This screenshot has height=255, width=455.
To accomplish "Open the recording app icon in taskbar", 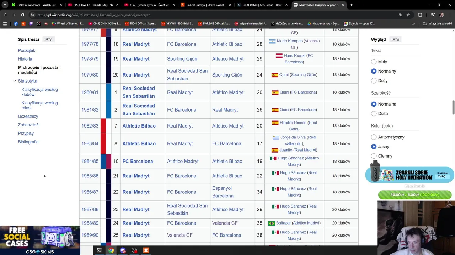I will click(134, 250).
